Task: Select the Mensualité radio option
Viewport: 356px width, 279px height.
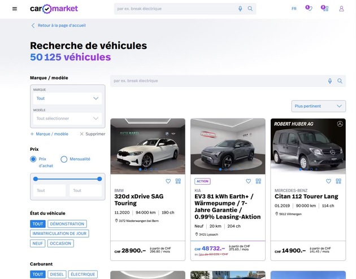Action: (x=64, y=159)
